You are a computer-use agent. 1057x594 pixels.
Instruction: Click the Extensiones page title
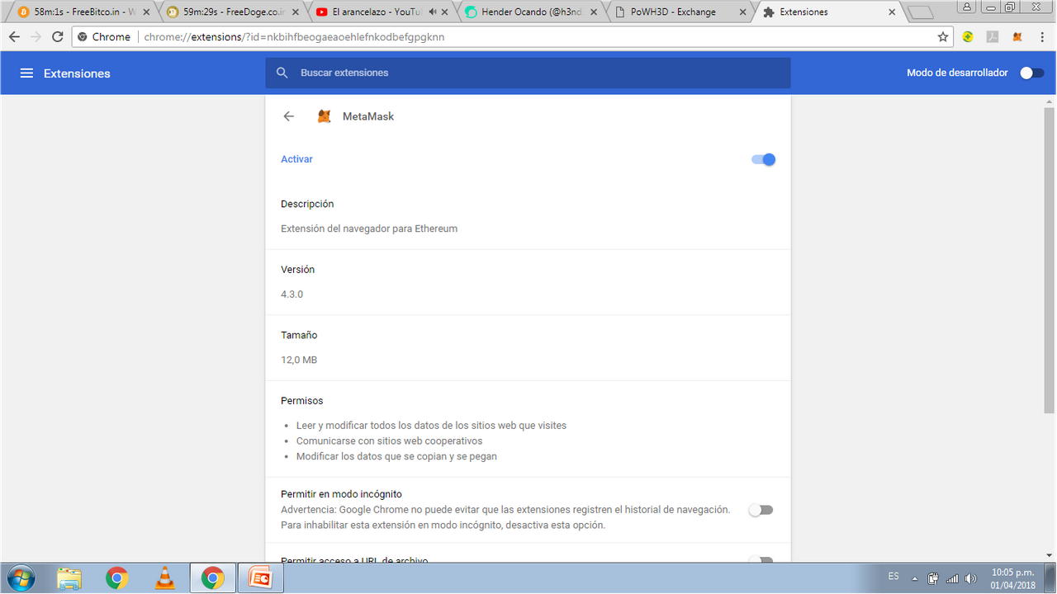point(77,73)
